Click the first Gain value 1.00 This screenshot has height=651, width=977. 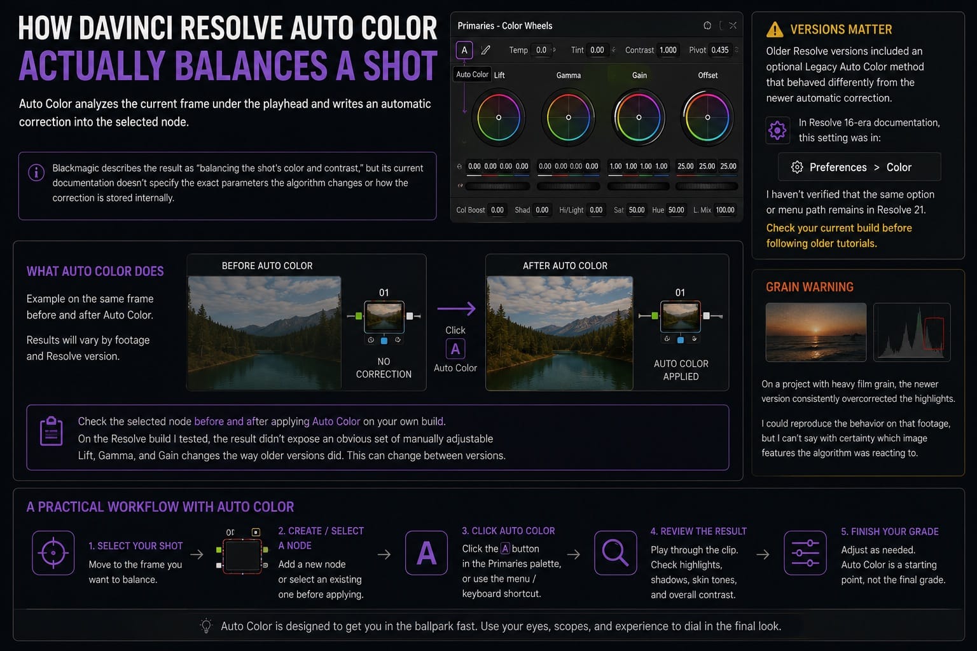(x=616, y=167)
